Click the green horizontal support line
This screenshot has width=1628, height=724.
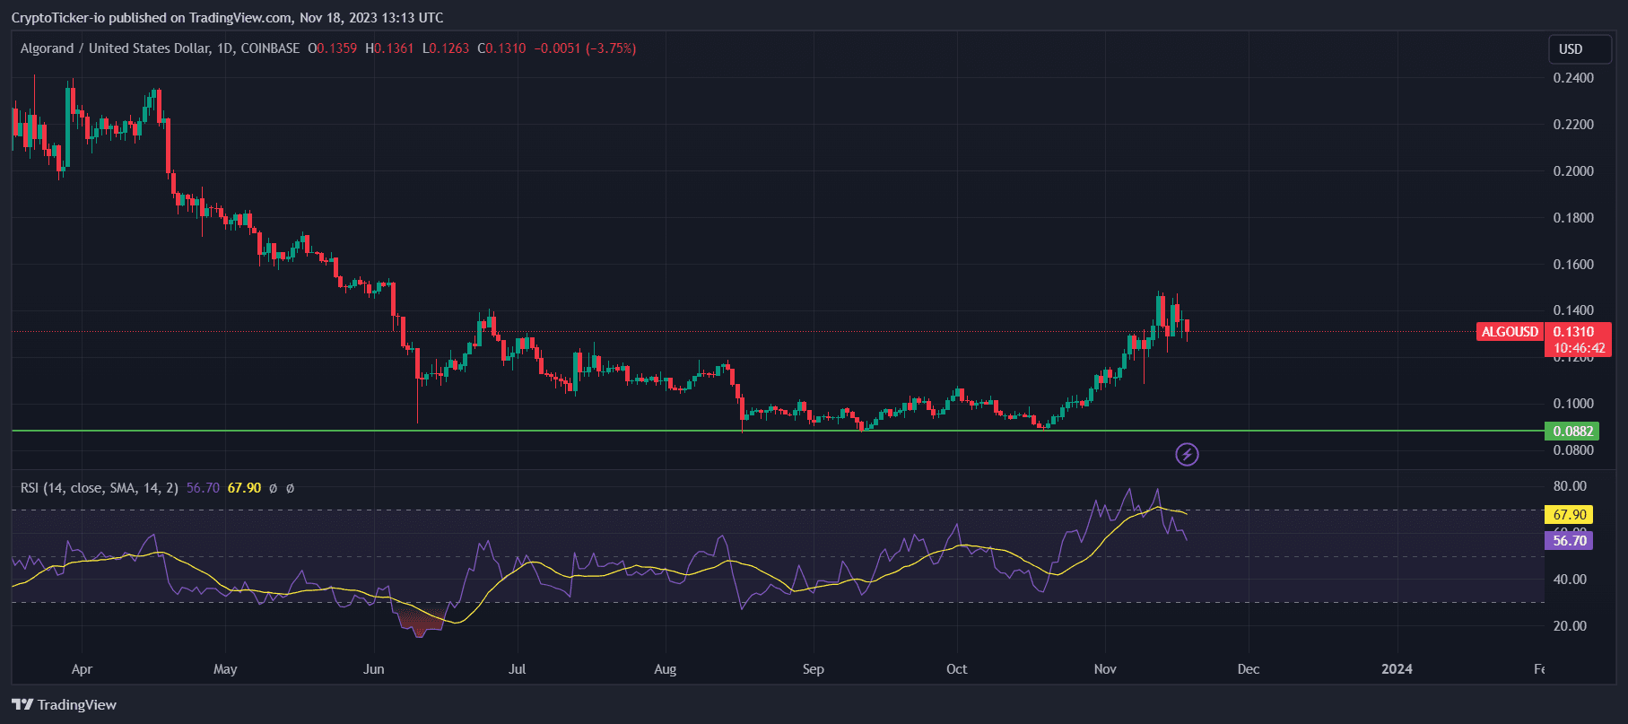pos(538,431)
